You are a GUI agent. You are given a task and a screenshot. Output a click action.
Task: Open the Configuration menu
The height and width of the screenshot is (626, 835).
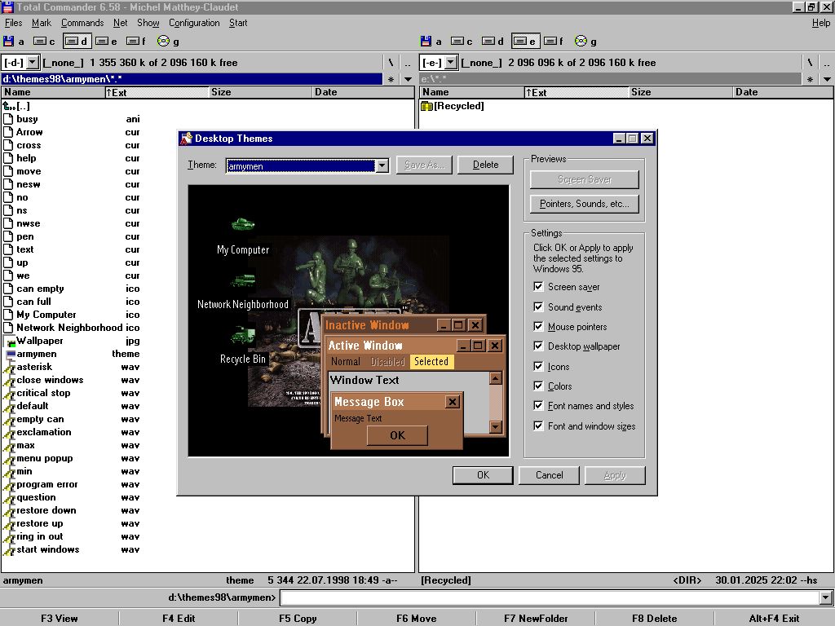click(194, 23)
